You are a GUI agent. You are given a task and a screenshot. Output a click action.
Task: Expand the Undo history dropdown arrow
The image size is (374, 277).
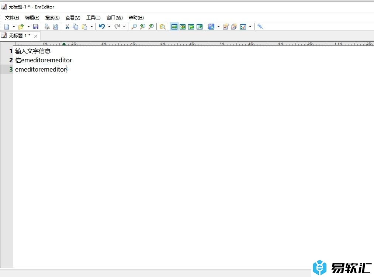tap(109, 27)
